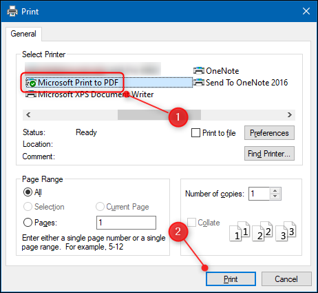
Task: Click the Find Printer... button
Action: 269,154
